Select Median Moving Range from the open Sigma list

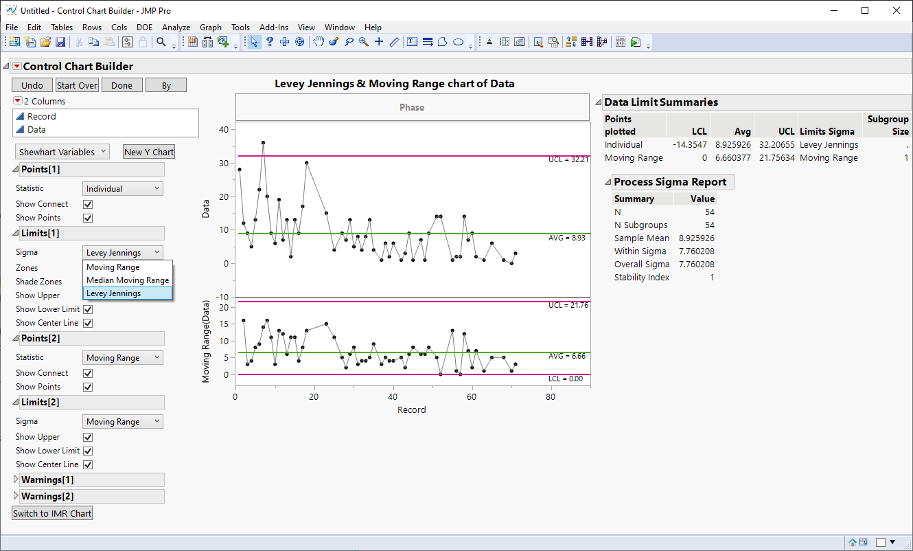[x=128, y=280]
